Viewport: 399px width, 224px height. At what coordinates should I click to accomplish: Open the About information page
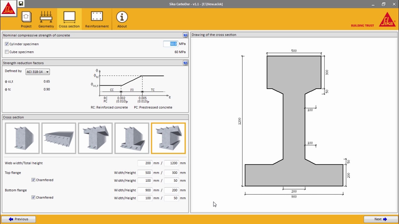point(122,19)
